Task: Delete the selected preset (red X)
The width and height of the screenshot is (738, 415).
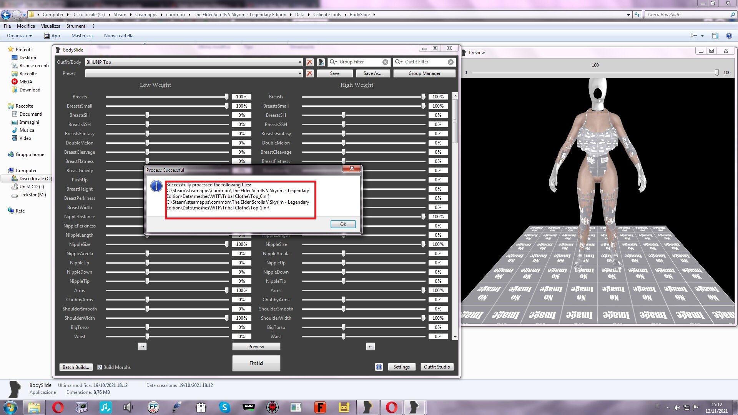Action: point(310,73)
